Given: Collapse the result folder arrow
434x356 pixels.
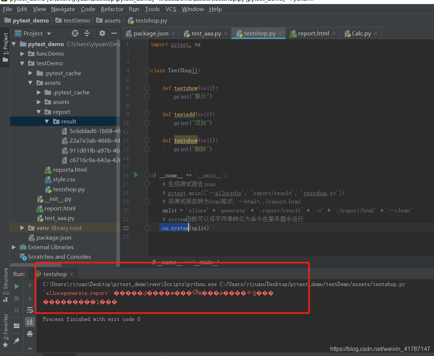Looking at the screenshot, I should pos(47,121).
